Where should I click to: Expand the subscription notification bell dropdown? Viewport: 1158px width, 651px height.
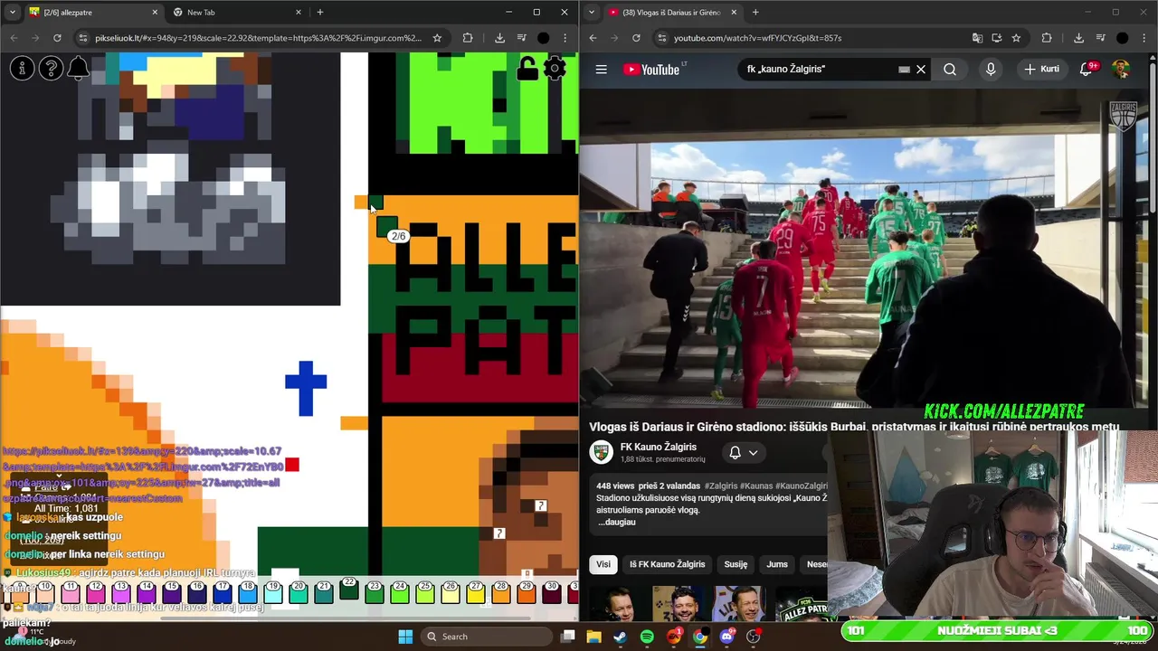pyautogui.click(x=743, y=452)
